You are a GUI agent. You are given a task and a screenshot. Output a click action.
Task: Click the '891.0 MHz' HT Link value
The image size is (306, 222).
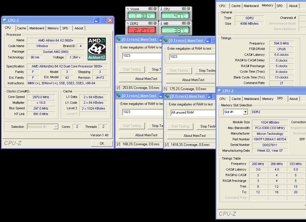(x=41, y=114)
